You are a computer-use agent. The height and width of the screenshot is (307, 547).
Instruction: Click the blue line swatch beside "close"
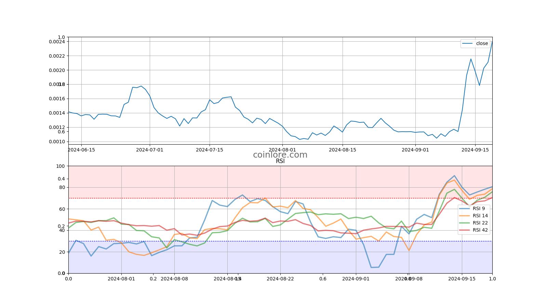(x=467, y=44)
